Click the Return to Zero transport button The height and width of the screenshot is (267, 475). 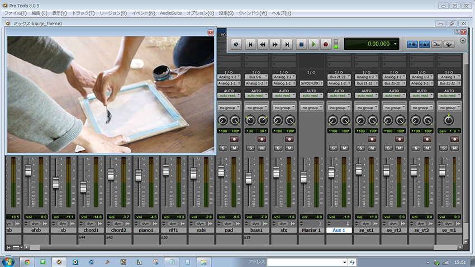[x=251, y=44]
